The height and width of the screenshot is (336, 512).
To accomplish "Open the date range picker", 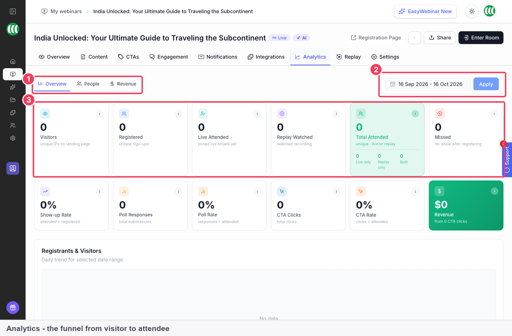I will (x=428, y=84).
